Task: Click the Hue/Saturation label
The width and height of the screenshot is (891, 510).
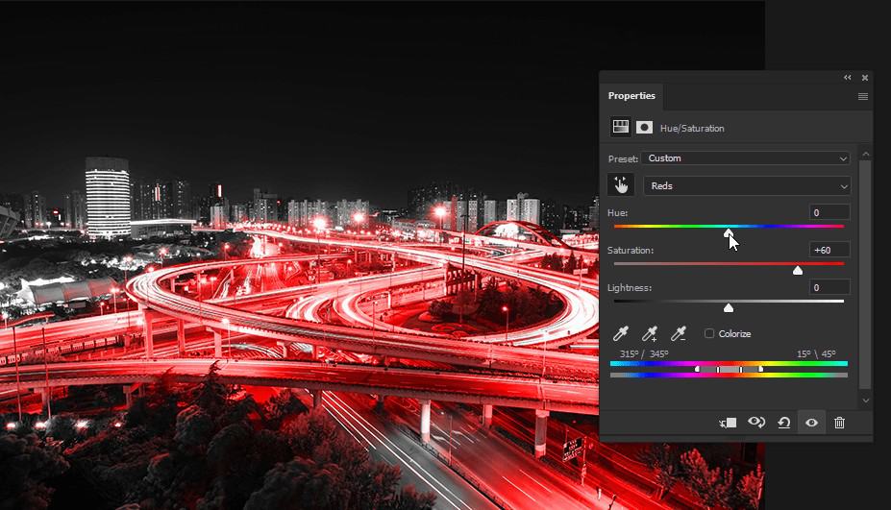Action: pyautogui.click(x=692, y=129)
